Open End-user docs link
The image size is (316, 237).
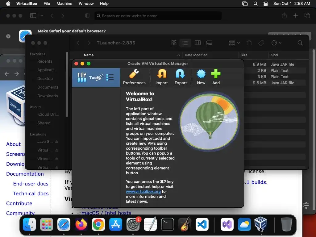[31, 184]
